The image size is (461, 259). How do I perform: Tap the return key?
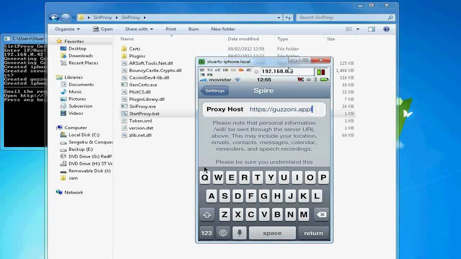point(313,233)
